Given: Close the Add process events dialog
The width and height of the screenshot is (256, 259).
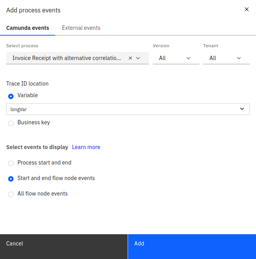Looking at the screenshot, I should (246, 9).
